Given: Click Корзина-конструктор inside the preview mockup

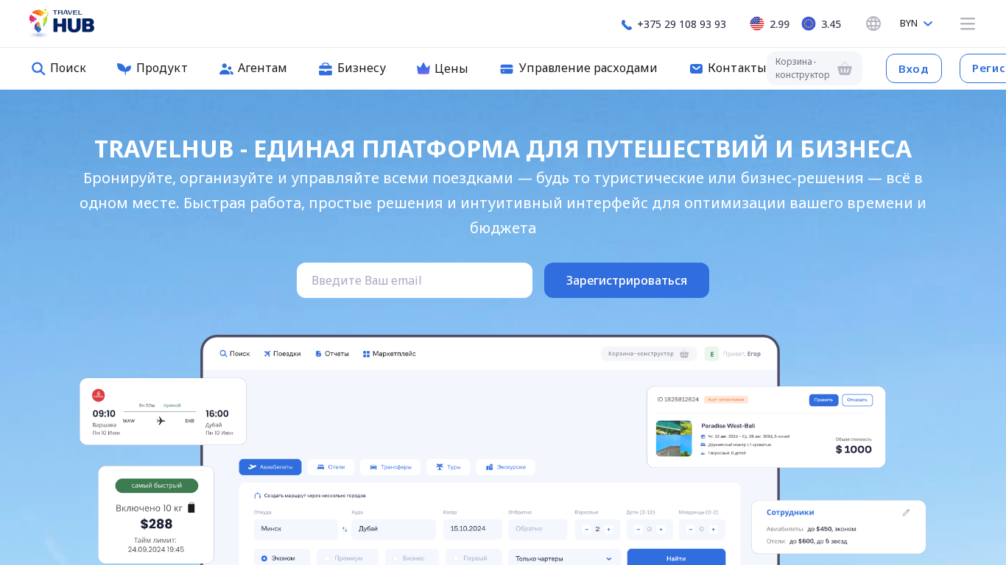Looking at the screenshot, I should [649, 354].
